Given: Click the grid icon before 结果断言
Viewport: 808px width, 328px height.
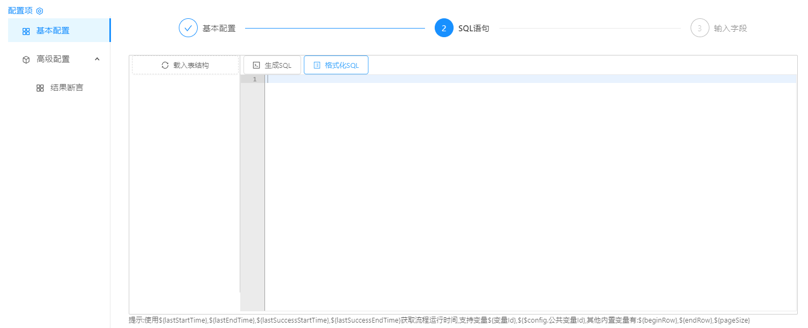Looking at the screenshot, I should [40, 88].
